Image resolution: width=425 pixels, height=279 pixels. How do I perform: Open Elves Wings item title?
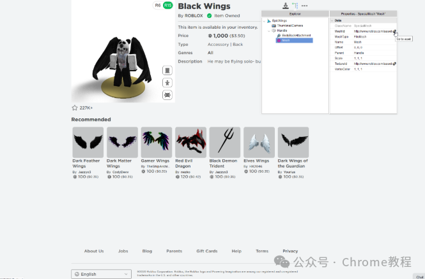[x=256, y=161]
